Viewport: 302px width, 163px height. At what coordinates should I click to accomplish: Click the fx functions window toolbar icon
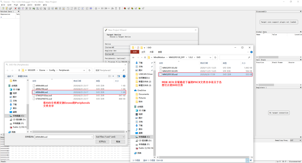(75, 8)
